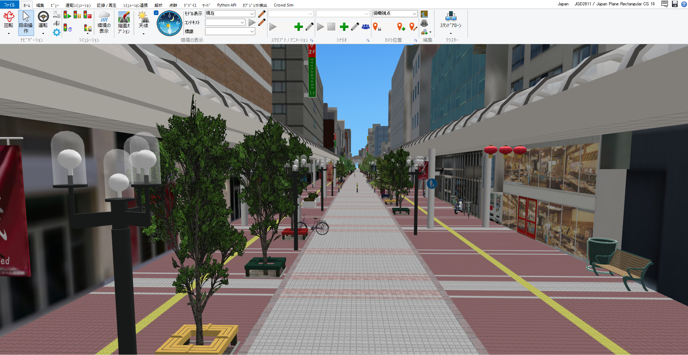The width and height of the screenshot is (688, 355).
Task: Save the current camera position
Action: 377,27
